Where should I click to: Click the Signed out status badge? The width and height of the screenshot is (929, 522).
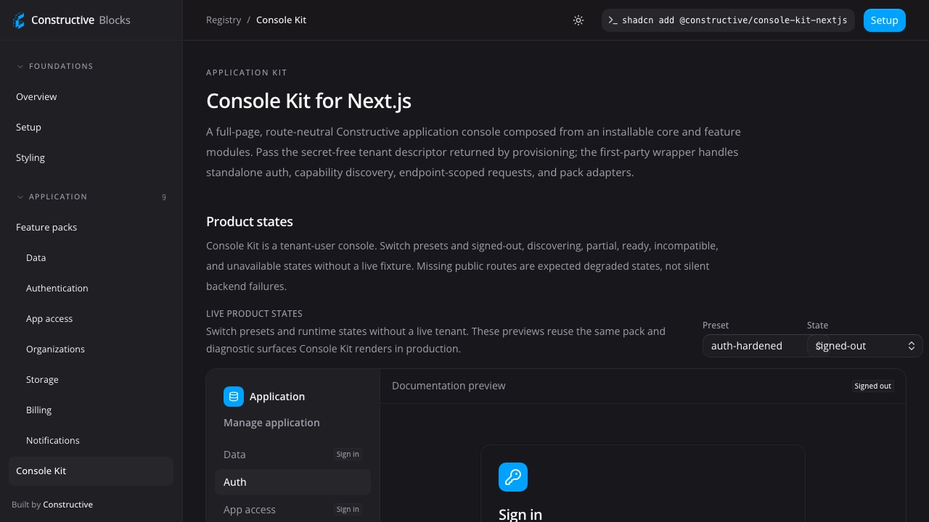point(872,386)
